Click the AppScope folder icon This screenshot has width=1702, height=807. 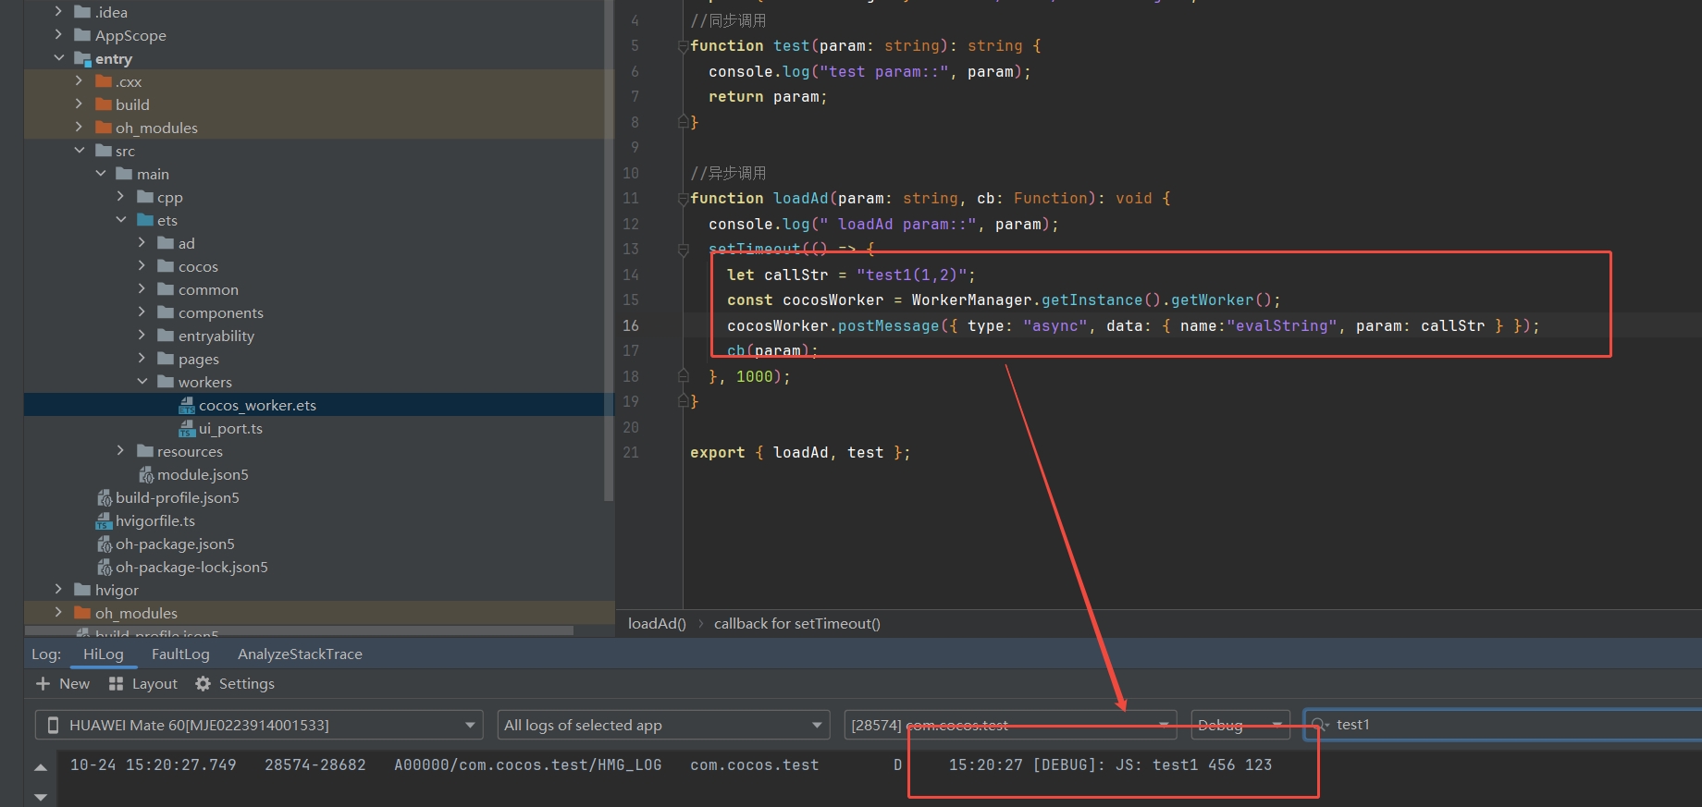tap(82, 35)
